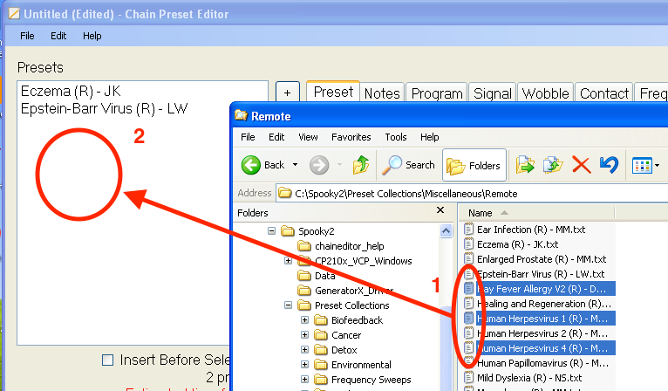This screenshot has width=668, height=391.
Task: Select Enlarged Prostate (R) - MM.txt file
Action: pos(541,259)
